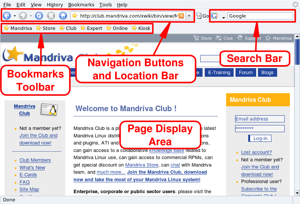Switch to the Blogs tab
Viewport: 300px width, 204px height.
point(267,73)
